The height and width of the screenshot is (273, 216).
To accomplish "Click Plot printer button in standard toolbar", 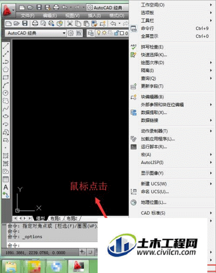I will click(x=35, y=23).
